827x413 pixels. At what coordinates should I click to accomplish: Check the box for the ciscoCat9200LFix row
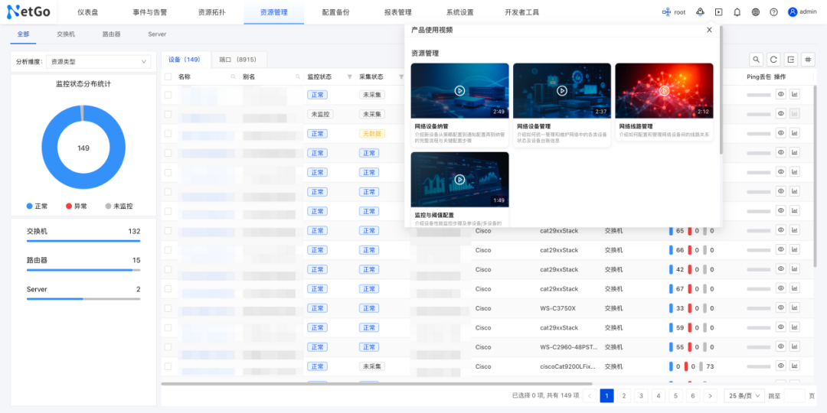tap(168, 366)
